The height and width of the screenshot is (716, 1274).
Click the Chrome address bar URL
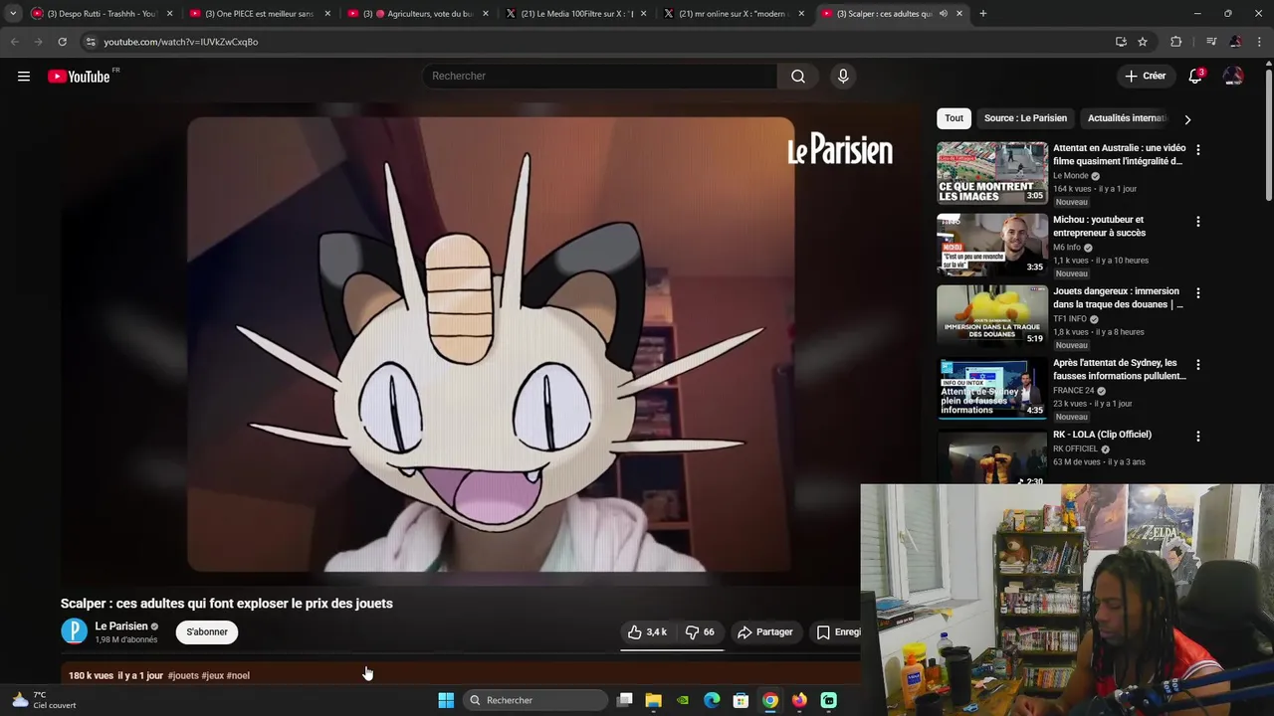181,42
